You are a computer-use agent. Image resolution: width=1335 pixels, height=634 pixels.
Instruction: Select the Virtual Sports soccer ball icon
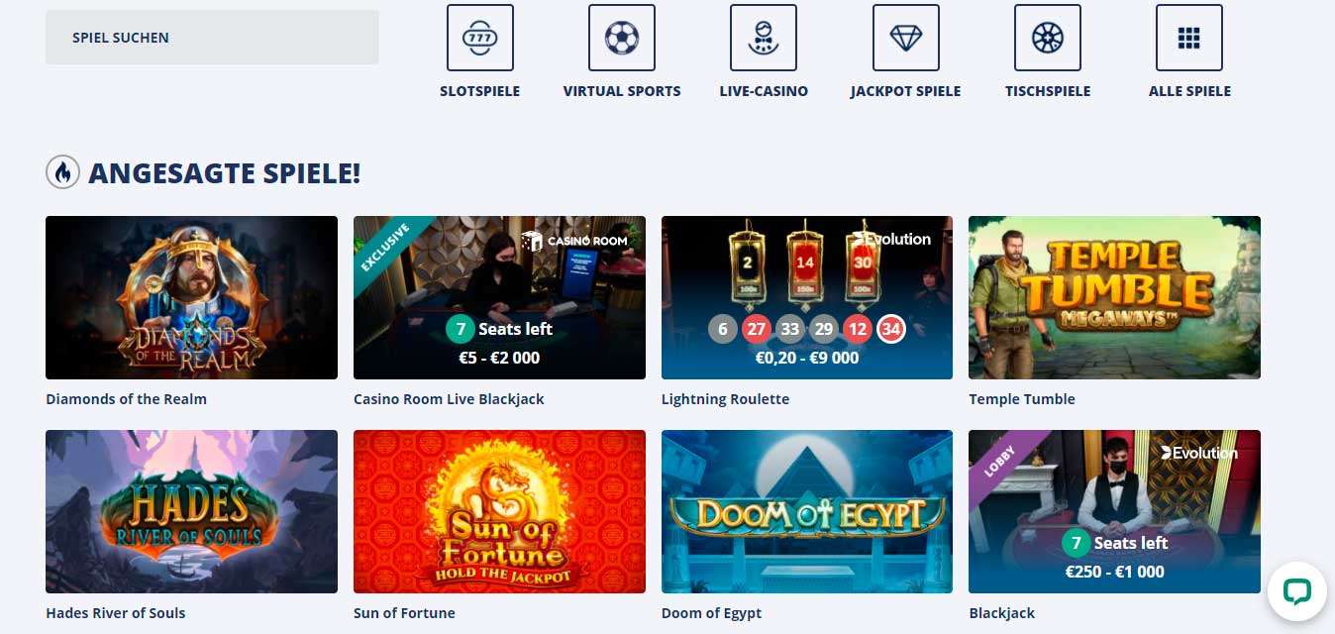coord(622,38)
